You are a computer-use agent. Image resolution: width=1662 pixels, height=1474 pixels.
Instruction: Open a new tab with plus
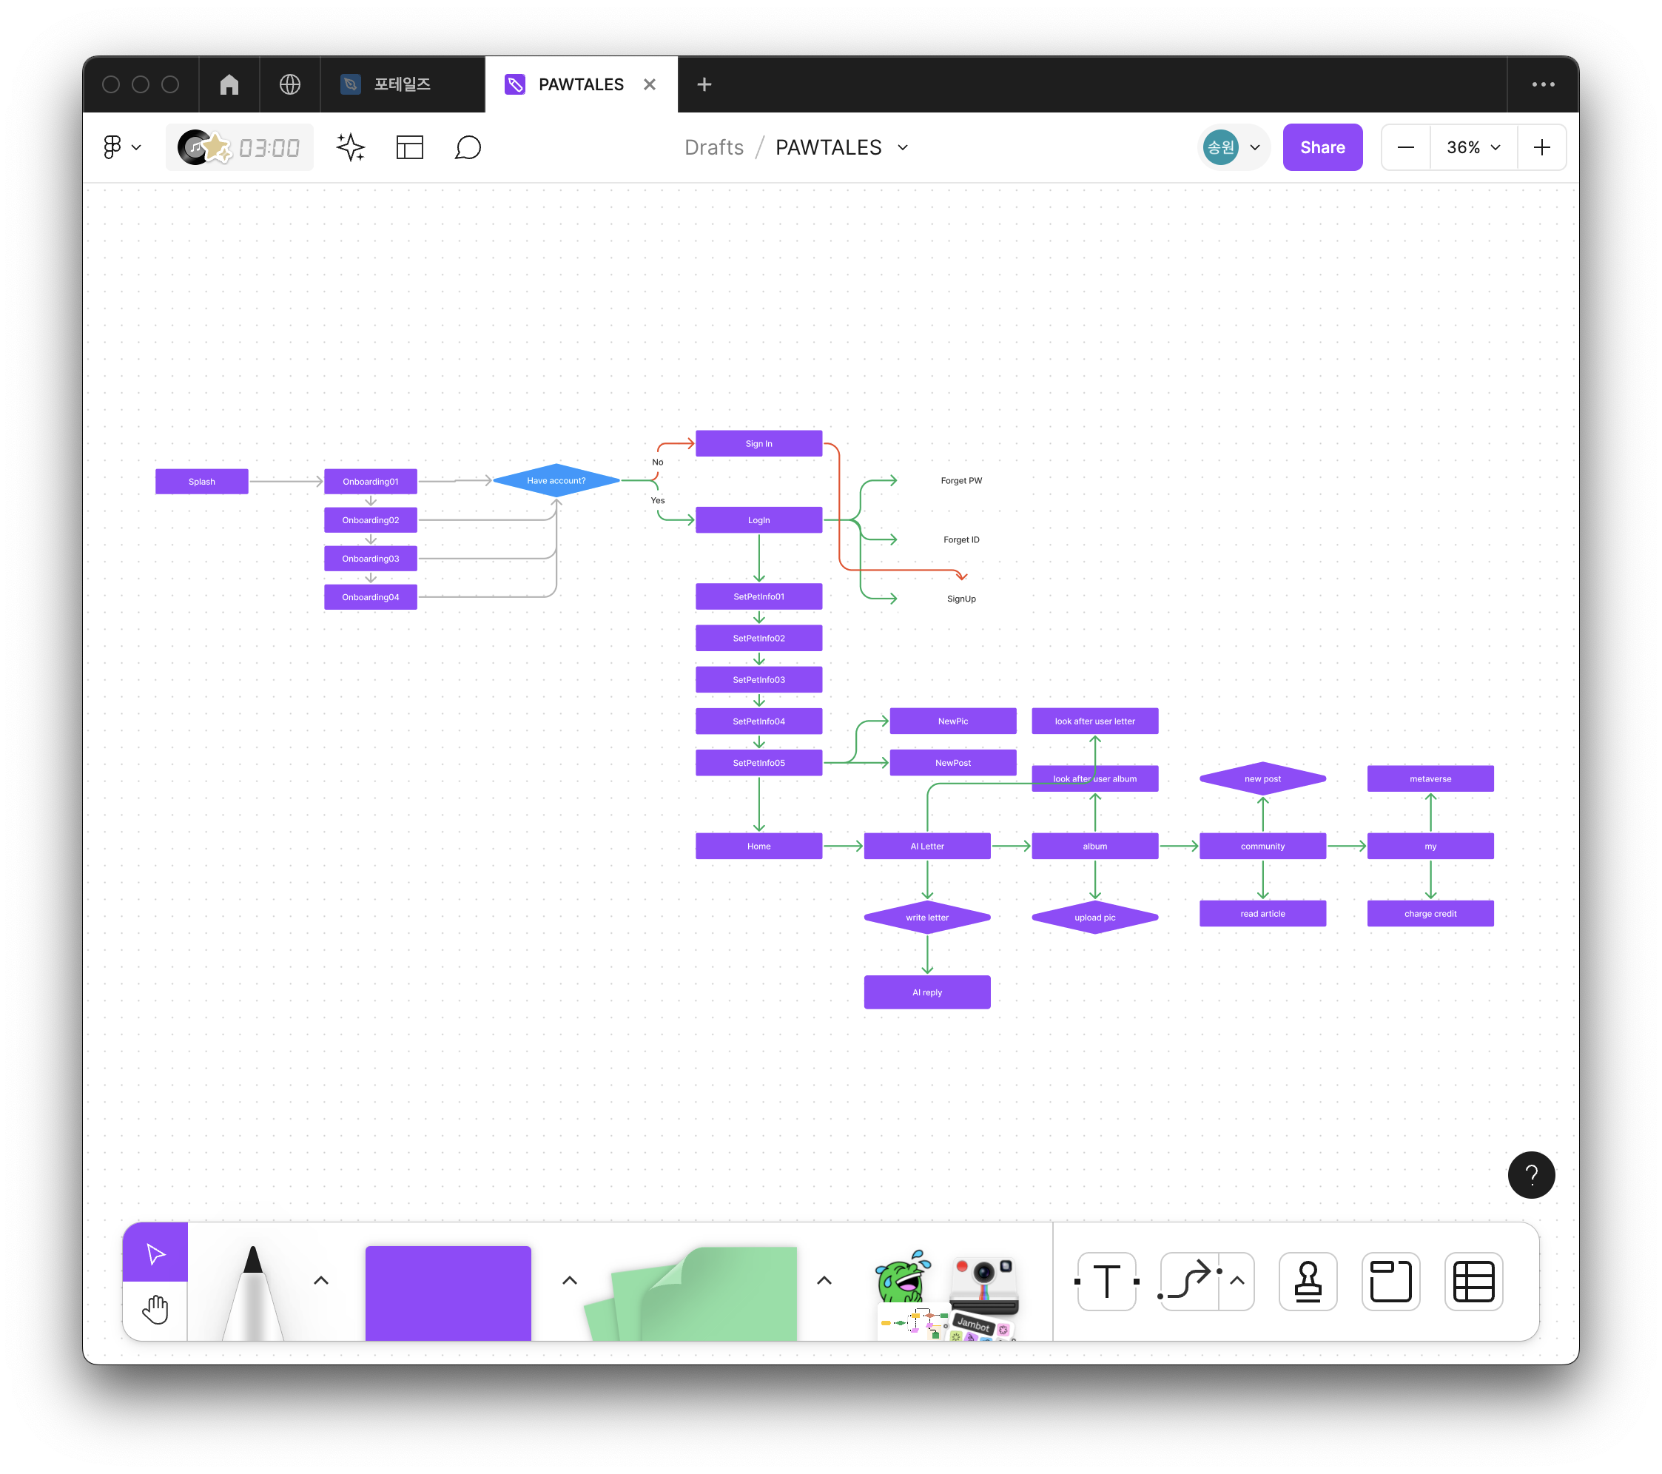pyautogui.click(x=704, y=84)
